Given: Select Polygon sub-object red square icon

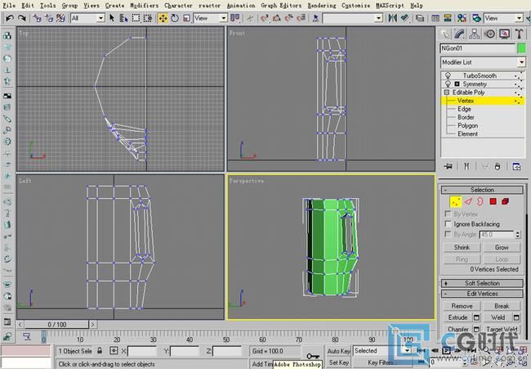Looking at the screenshot, I should point(493,202).
